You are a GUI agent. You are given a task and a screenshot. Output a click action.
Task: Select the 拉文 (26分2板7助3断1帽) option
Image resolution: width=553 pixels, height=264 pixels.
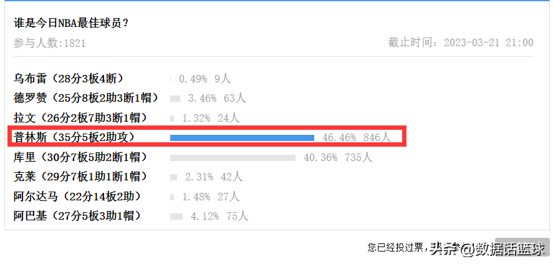[80, 117]
